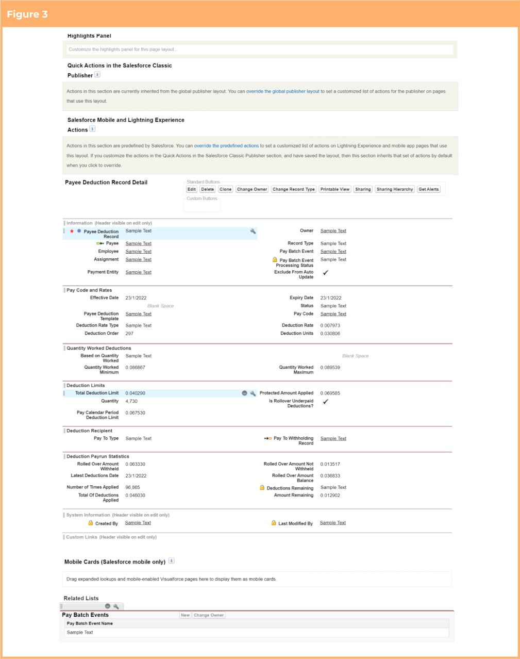Open 'override the global publisher layout' link
This screenshot has height=659, width=520.
click(x=283, y=91)
